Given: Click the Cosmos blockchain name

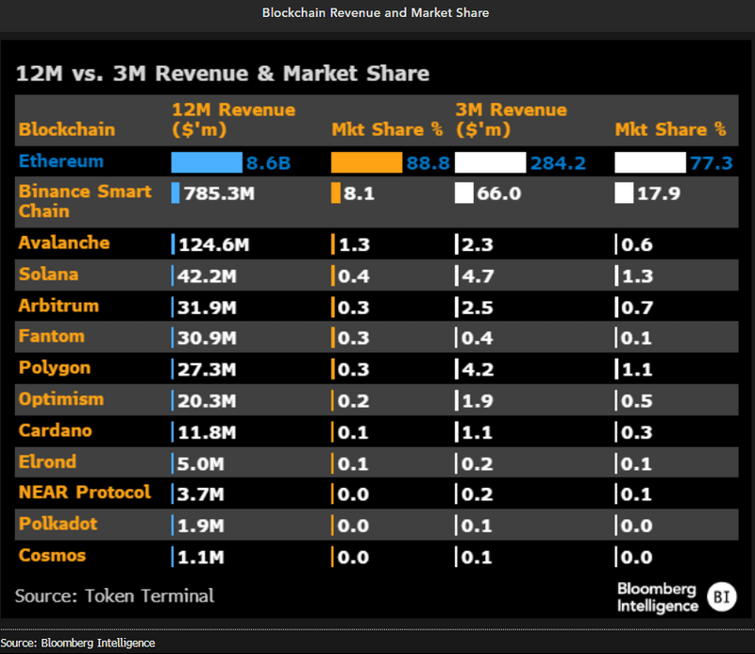Looking at the screenshot, I should point(52,555).
